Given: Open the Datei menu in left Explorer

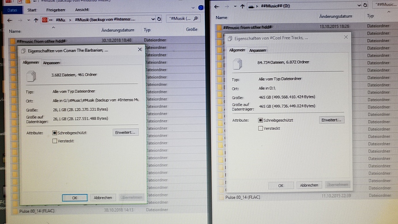Looking at the screenshot, I should pyautogui.click(x=12, y=10).
